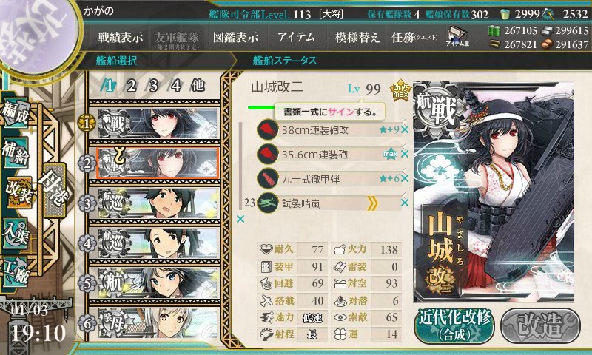Open the 図鑑表示 encyclopedia menu
Image resolution: width=592 pixels, height=355 pixels.
[235, 37]
